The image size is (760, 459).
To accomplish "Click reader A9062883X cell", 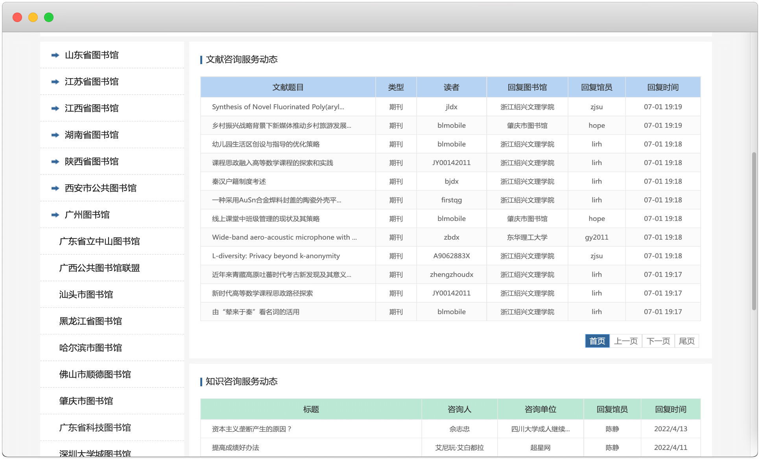I will 452,256.
